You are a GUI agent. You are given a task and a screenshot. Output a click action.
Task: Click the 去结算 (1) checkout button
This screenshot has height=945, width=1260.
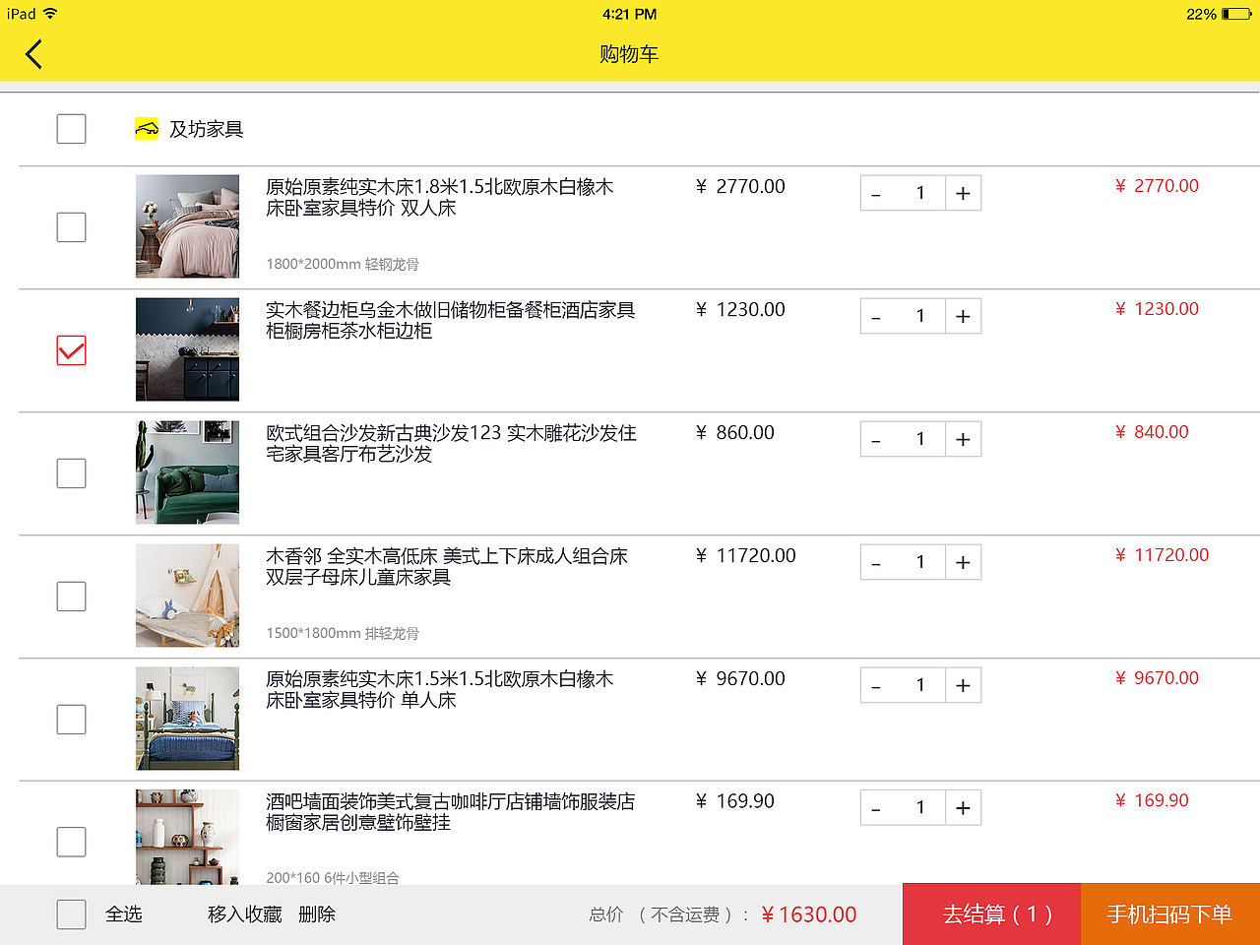tap(992, 914)
